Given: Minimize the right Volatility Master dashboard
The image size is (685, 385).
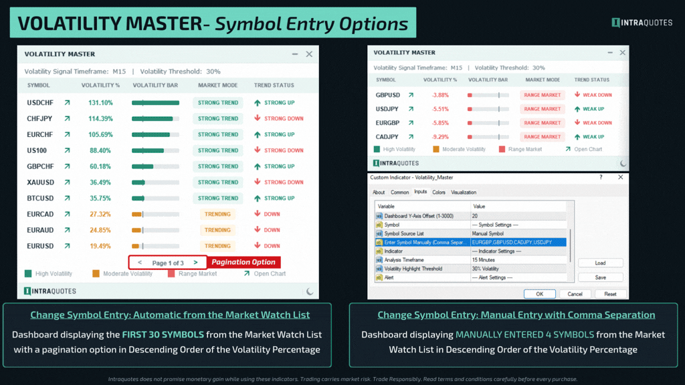Looking at the screenshot, I should coord(610,52).
